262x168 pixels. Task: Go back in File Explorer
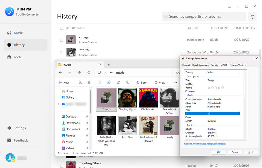pos(60,73)
